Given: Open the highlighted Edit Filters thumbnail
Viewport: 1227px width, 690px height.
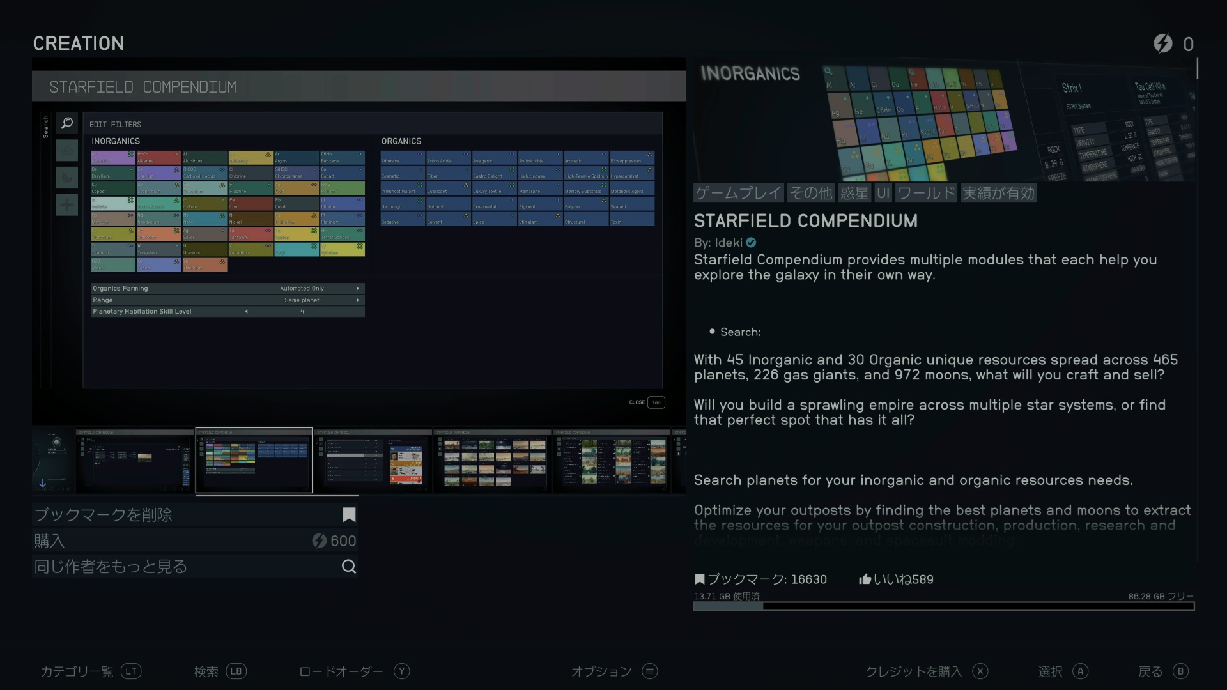Looking at the screenshot, I should 254,461.
